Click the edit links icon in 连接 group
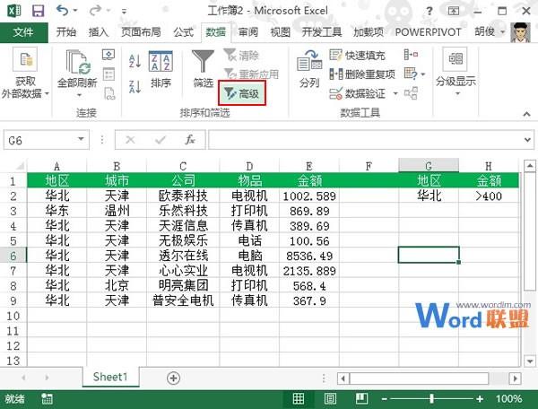538x409 pixels. pyautogui.click(x=109, y=93)
